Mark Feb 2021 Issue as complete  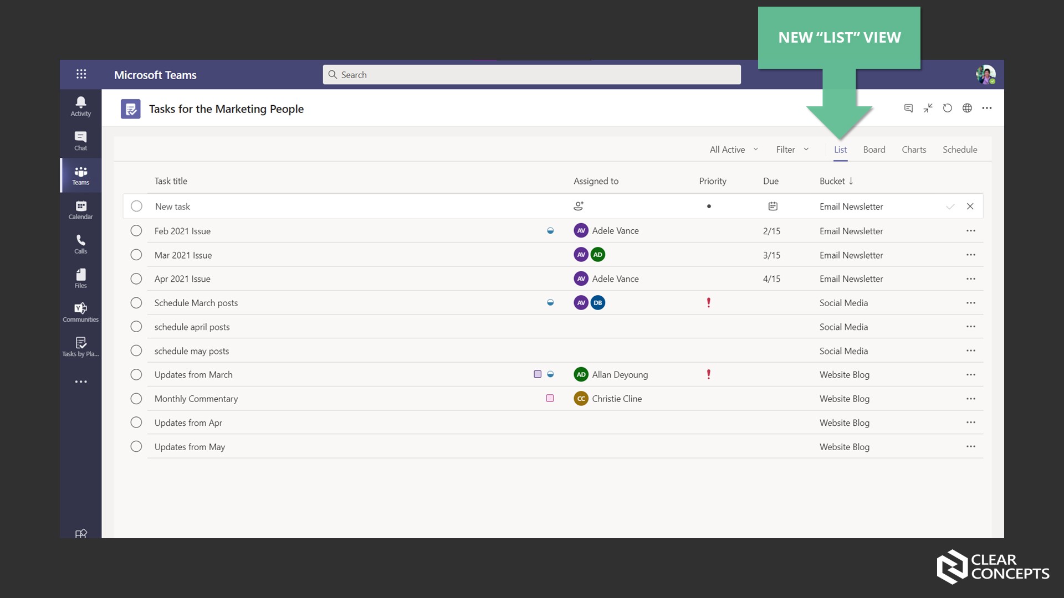click(136, 230)
